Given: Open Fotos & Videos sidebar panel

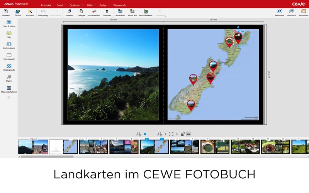Looking at the screenshot, I should pos(9,24).
